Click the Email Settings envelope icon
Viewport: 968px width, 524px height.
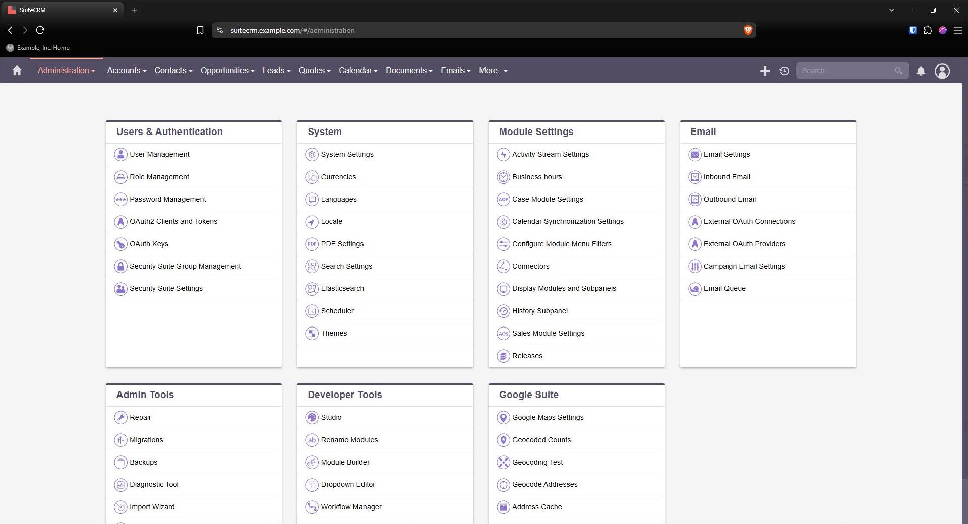695,155
